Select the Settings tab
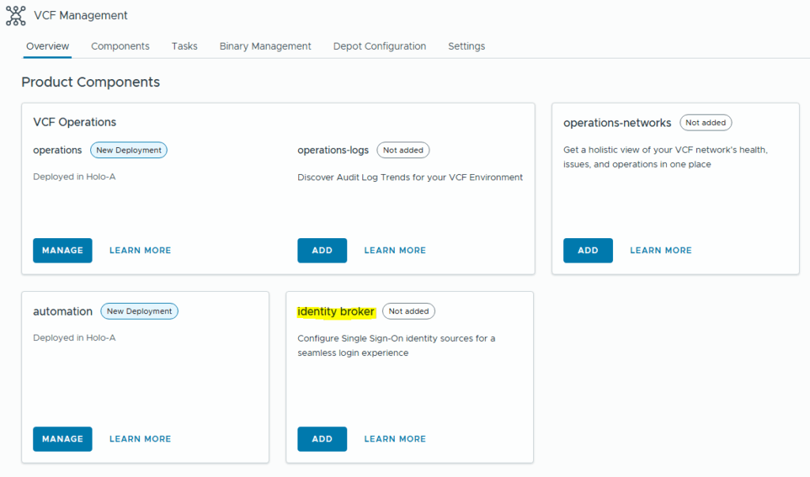Image resolution: width=810 pixels, height=477 pixels. 467,46
